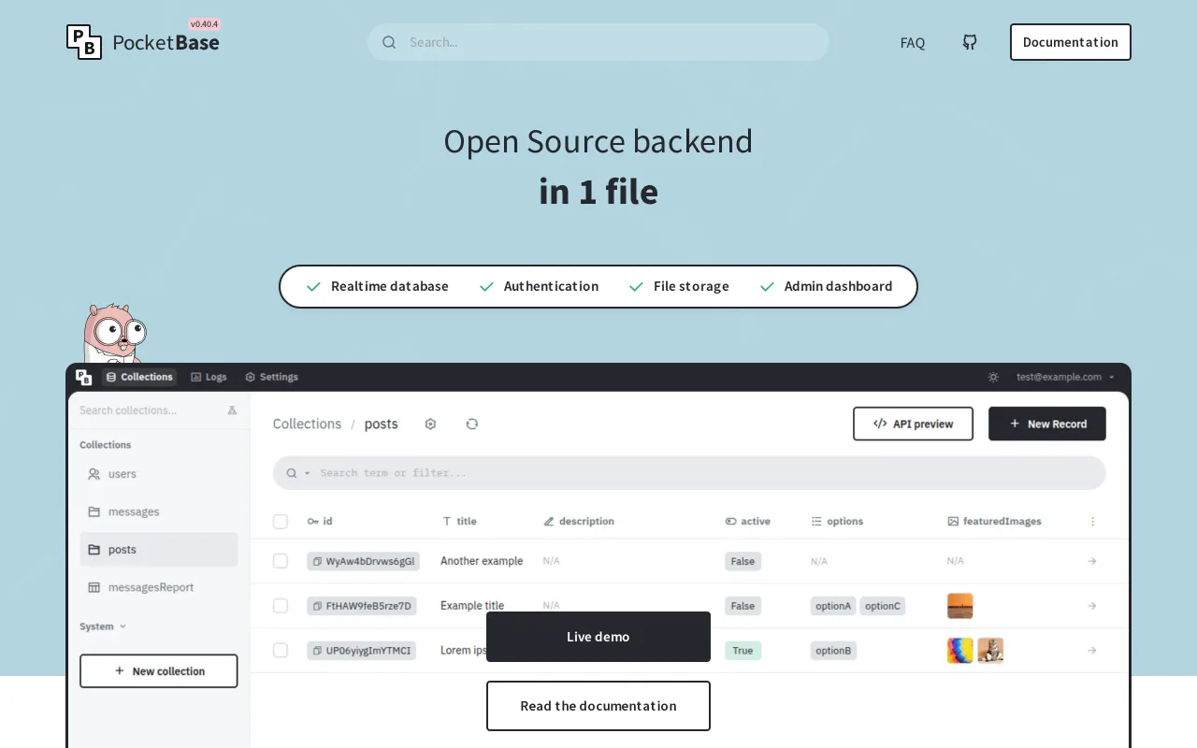
Task: Open the Example title record arrow
Action: pyautogui.click(x=1091, y=606)
